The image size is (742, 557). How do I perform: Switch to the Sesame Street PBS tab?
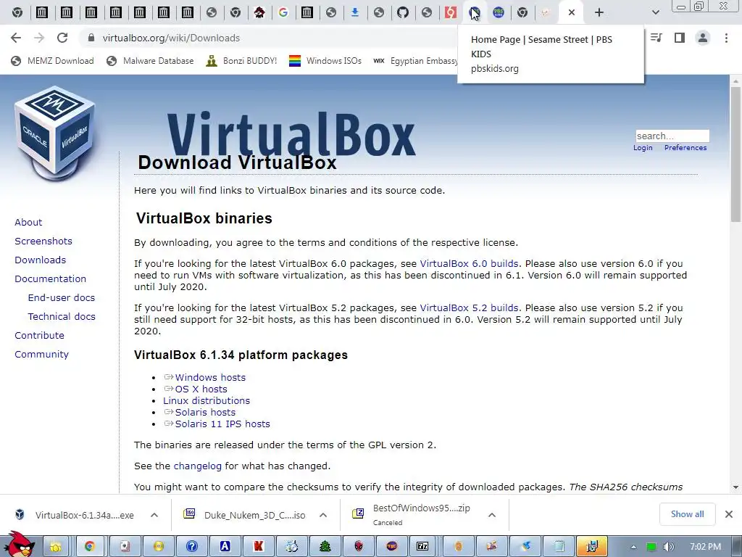pos(474,12)
